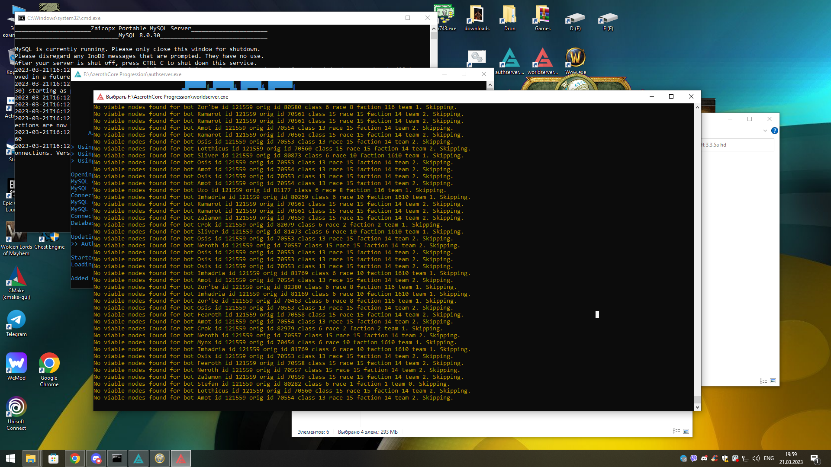831x467 pixels.
Task: Expand the Explorer ribbon chevron
Action: tap(765, 131)
